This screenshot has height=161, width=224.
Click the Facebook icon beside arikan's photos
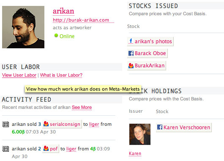click(x=131, y=41)
